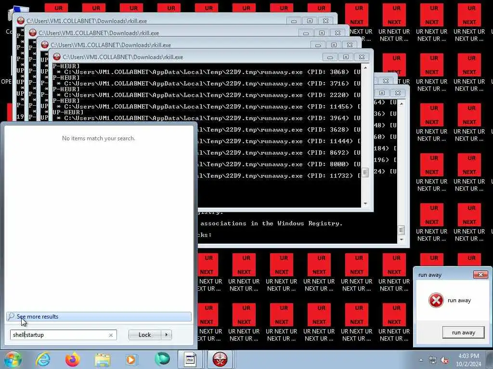Screen dimensions: 493x369
Task: Click the Lock button in Start menu
Action: (145, 335)
